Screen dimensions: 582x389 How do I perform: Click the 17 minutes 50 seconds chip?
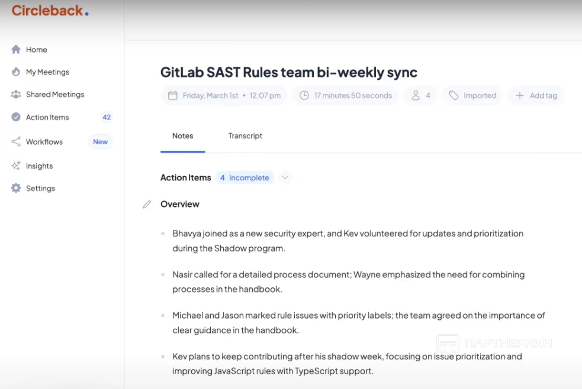[x=345, y=96]
